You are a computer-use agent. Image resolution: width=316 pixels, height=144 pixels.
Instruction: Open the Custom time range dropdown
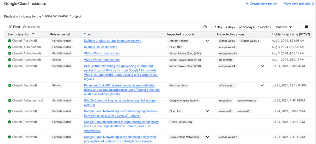[x=283, y=27]
